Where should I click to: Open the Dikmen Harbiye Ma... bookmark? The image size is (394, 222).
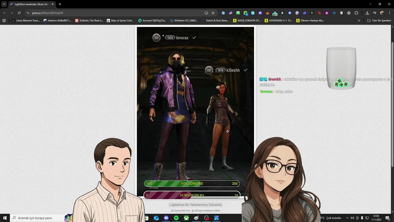coord(310,21)
